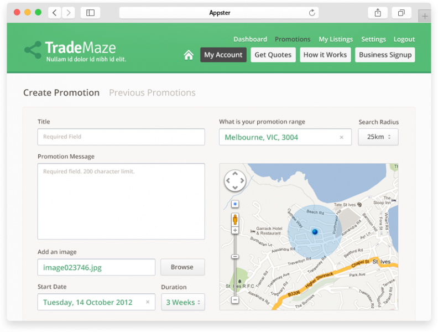Focus the Title input field
438x332 pixels.
point(121,137)
